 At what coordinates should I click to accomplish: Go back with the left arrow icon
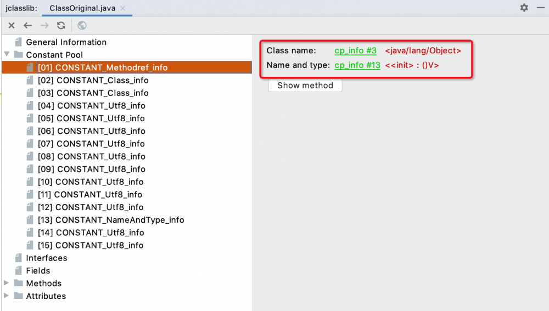pyautogui.click(x=27, y=25)
